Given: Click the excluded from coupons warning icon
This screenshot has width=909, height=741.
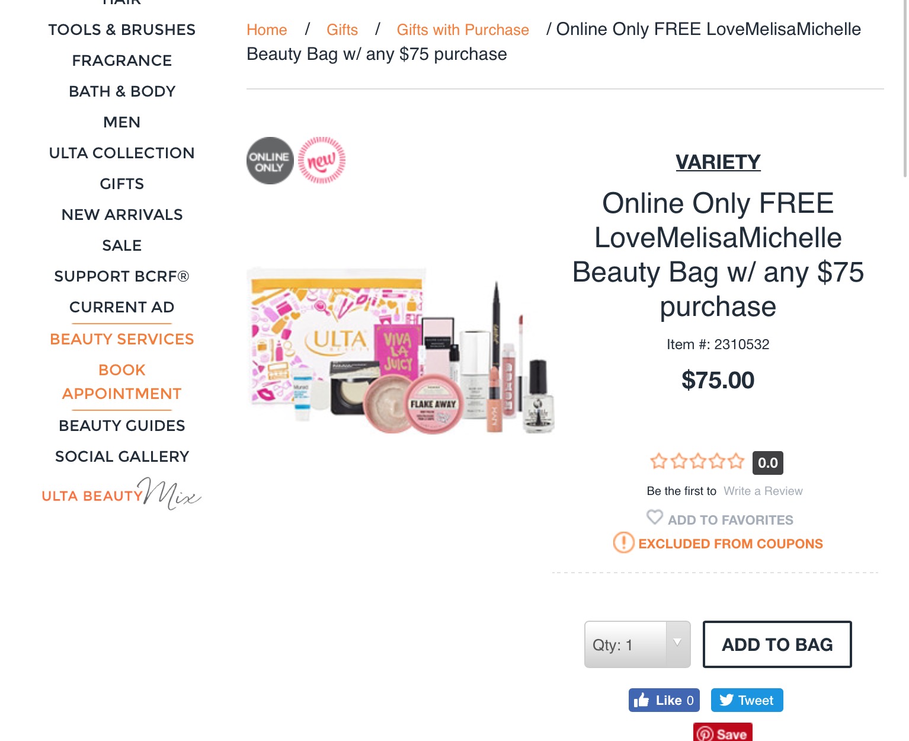Looking at the screenshot, I should coord(623,542).
